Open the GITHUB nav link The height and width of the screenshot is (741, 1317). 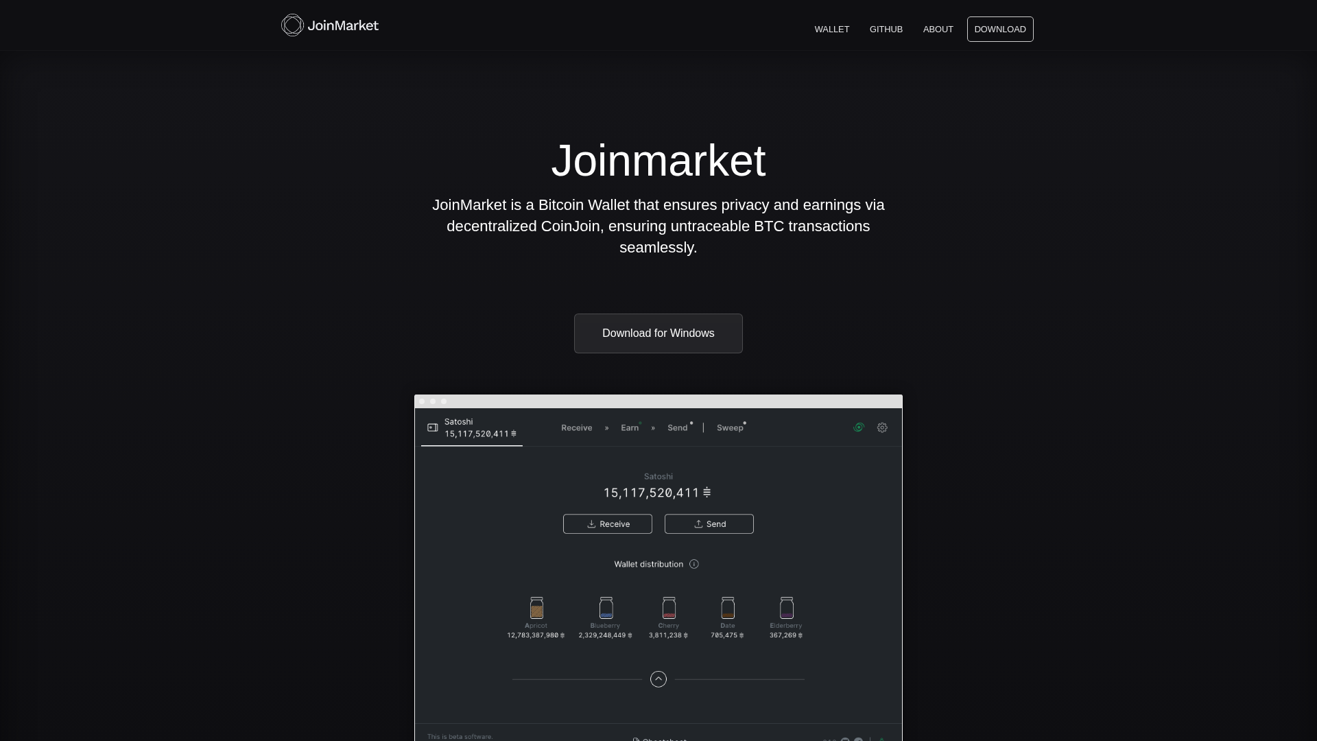coord(886,30)
